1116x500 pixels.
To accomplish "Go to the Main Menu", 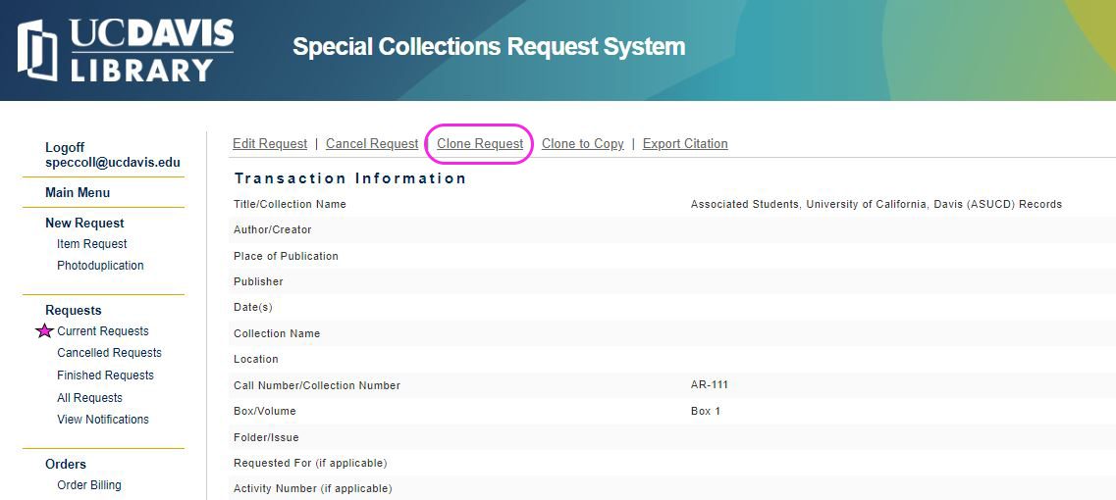I will (78, 193).
